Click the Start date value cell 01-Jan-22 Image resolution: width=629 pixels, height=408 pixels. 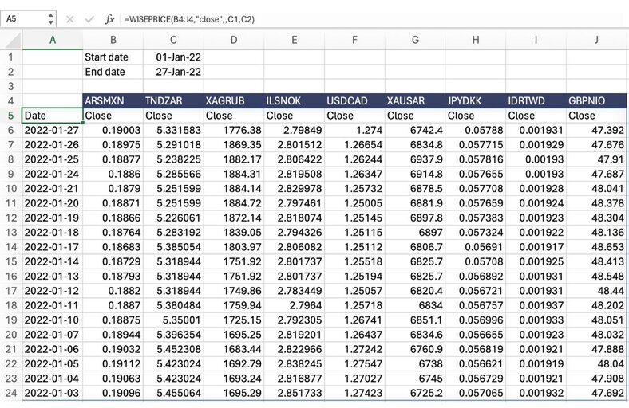pyautogui.click(x=173, y=57)
